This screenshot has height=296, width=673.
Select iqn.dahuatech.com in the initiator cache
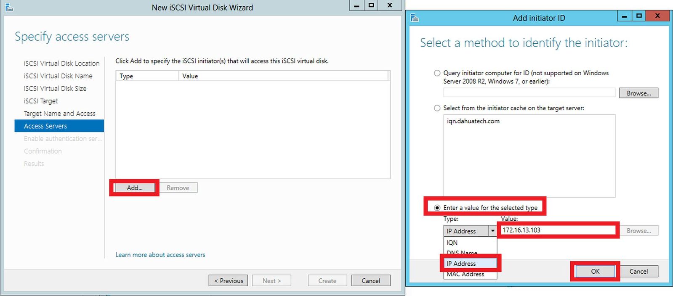pos(473,121)
